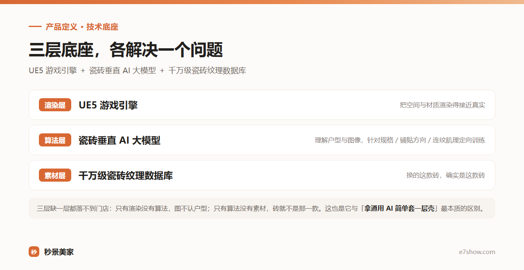
Task: Click the orange 秒 logo icon
Action: click(x=34, y=252)
